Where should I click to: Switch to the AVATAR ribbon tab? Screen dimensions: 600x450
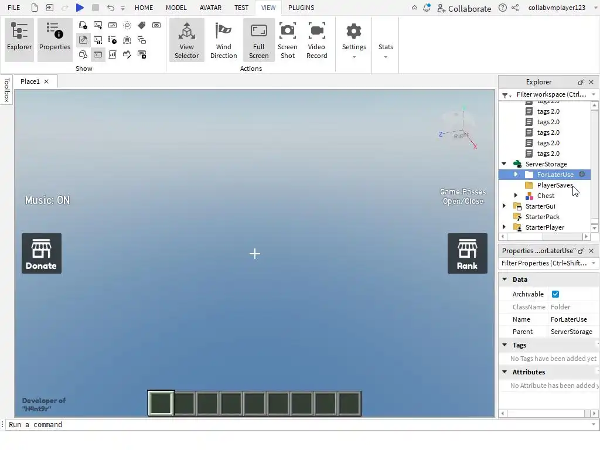point(210,8)
